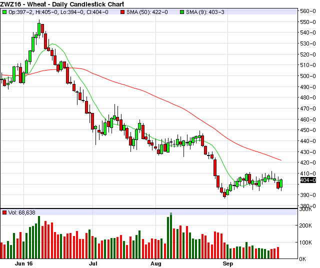The width and height of the screenshot is (320, 268).
Task: Click the 450-0 price axis label
Action: pos(308,130)
